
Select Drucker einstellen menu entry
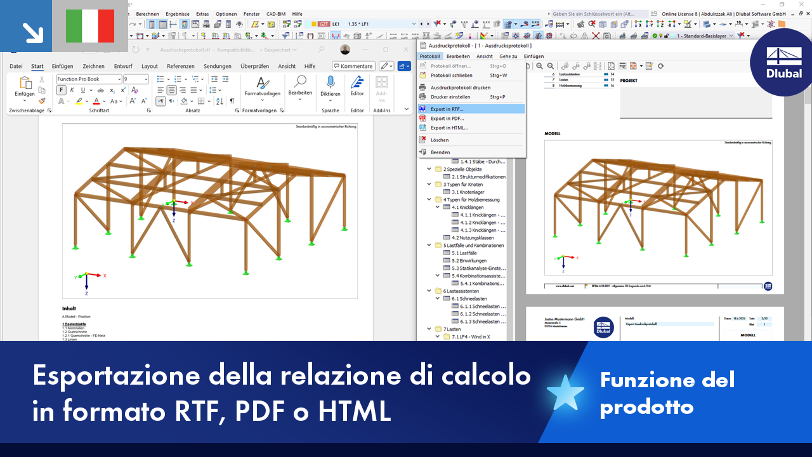471,97
